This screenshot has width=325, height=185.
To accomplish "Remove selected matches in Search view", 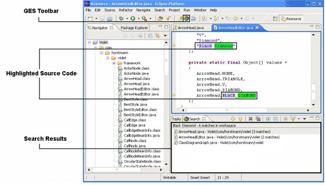I will coord(250,119).
